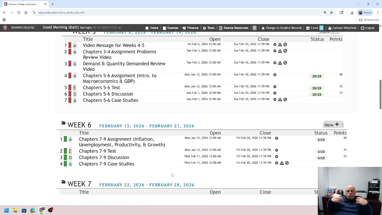
Task: Click the 3/25 status for Chapters 7-9 Test
Action: (321, 152)
